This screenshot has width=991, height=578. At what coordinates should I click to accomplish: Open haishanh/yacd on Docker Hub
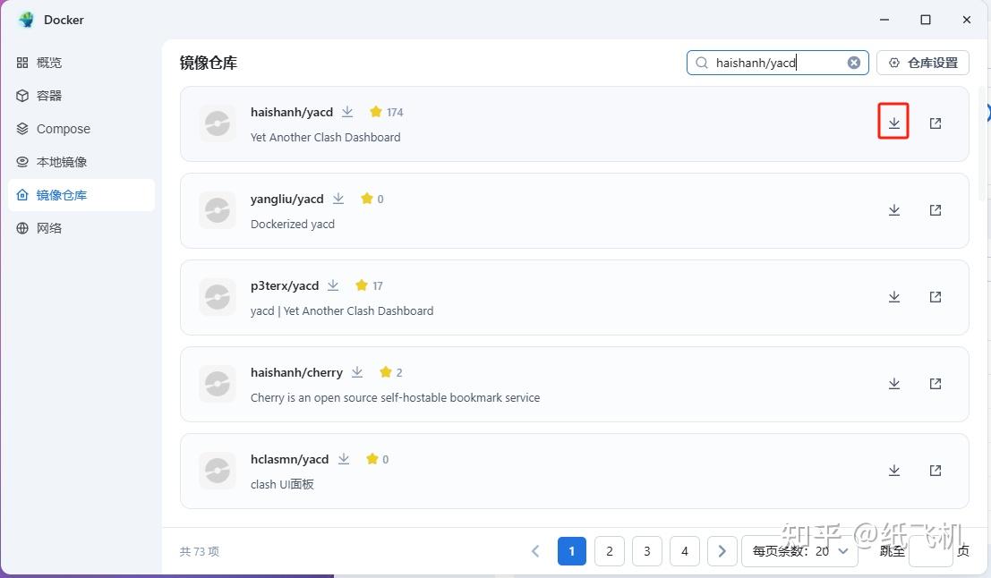click(x=935, y=123)
